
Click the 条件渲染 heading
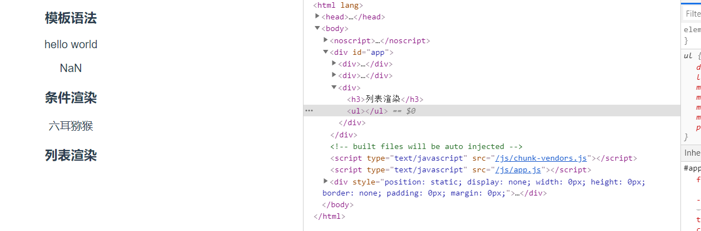point(71,98)
